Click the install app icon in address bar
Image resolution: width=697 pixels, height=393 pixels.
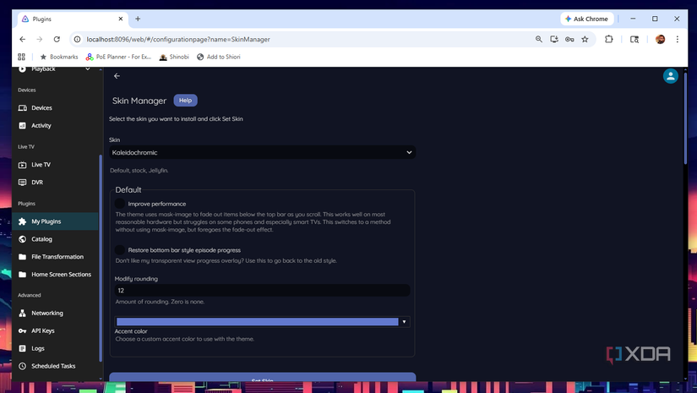[x=554, y=39]
